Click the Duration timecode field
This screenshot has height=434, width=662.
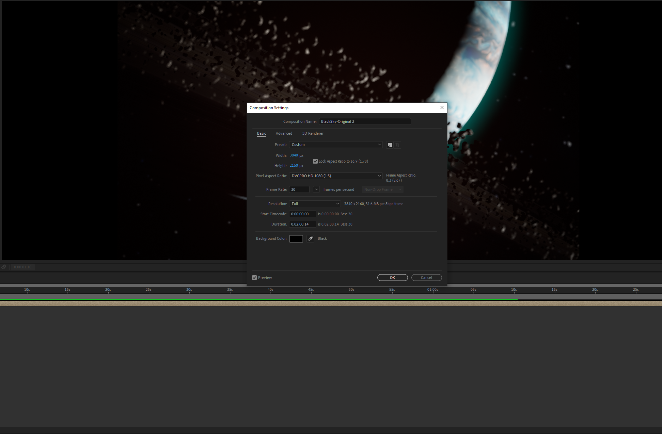302,224
